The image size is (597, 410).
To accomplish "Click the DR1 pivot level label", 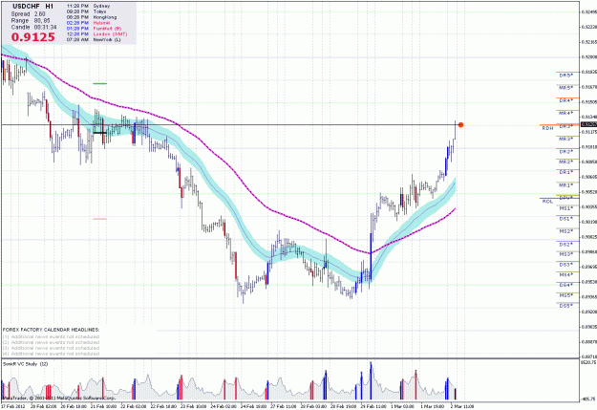I will pyautogui.click(x=566, y=173).
